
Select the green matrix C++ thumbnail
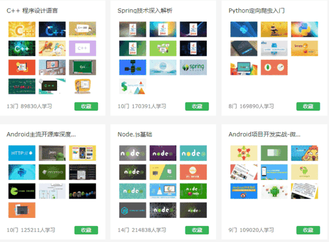click(22, 48)
